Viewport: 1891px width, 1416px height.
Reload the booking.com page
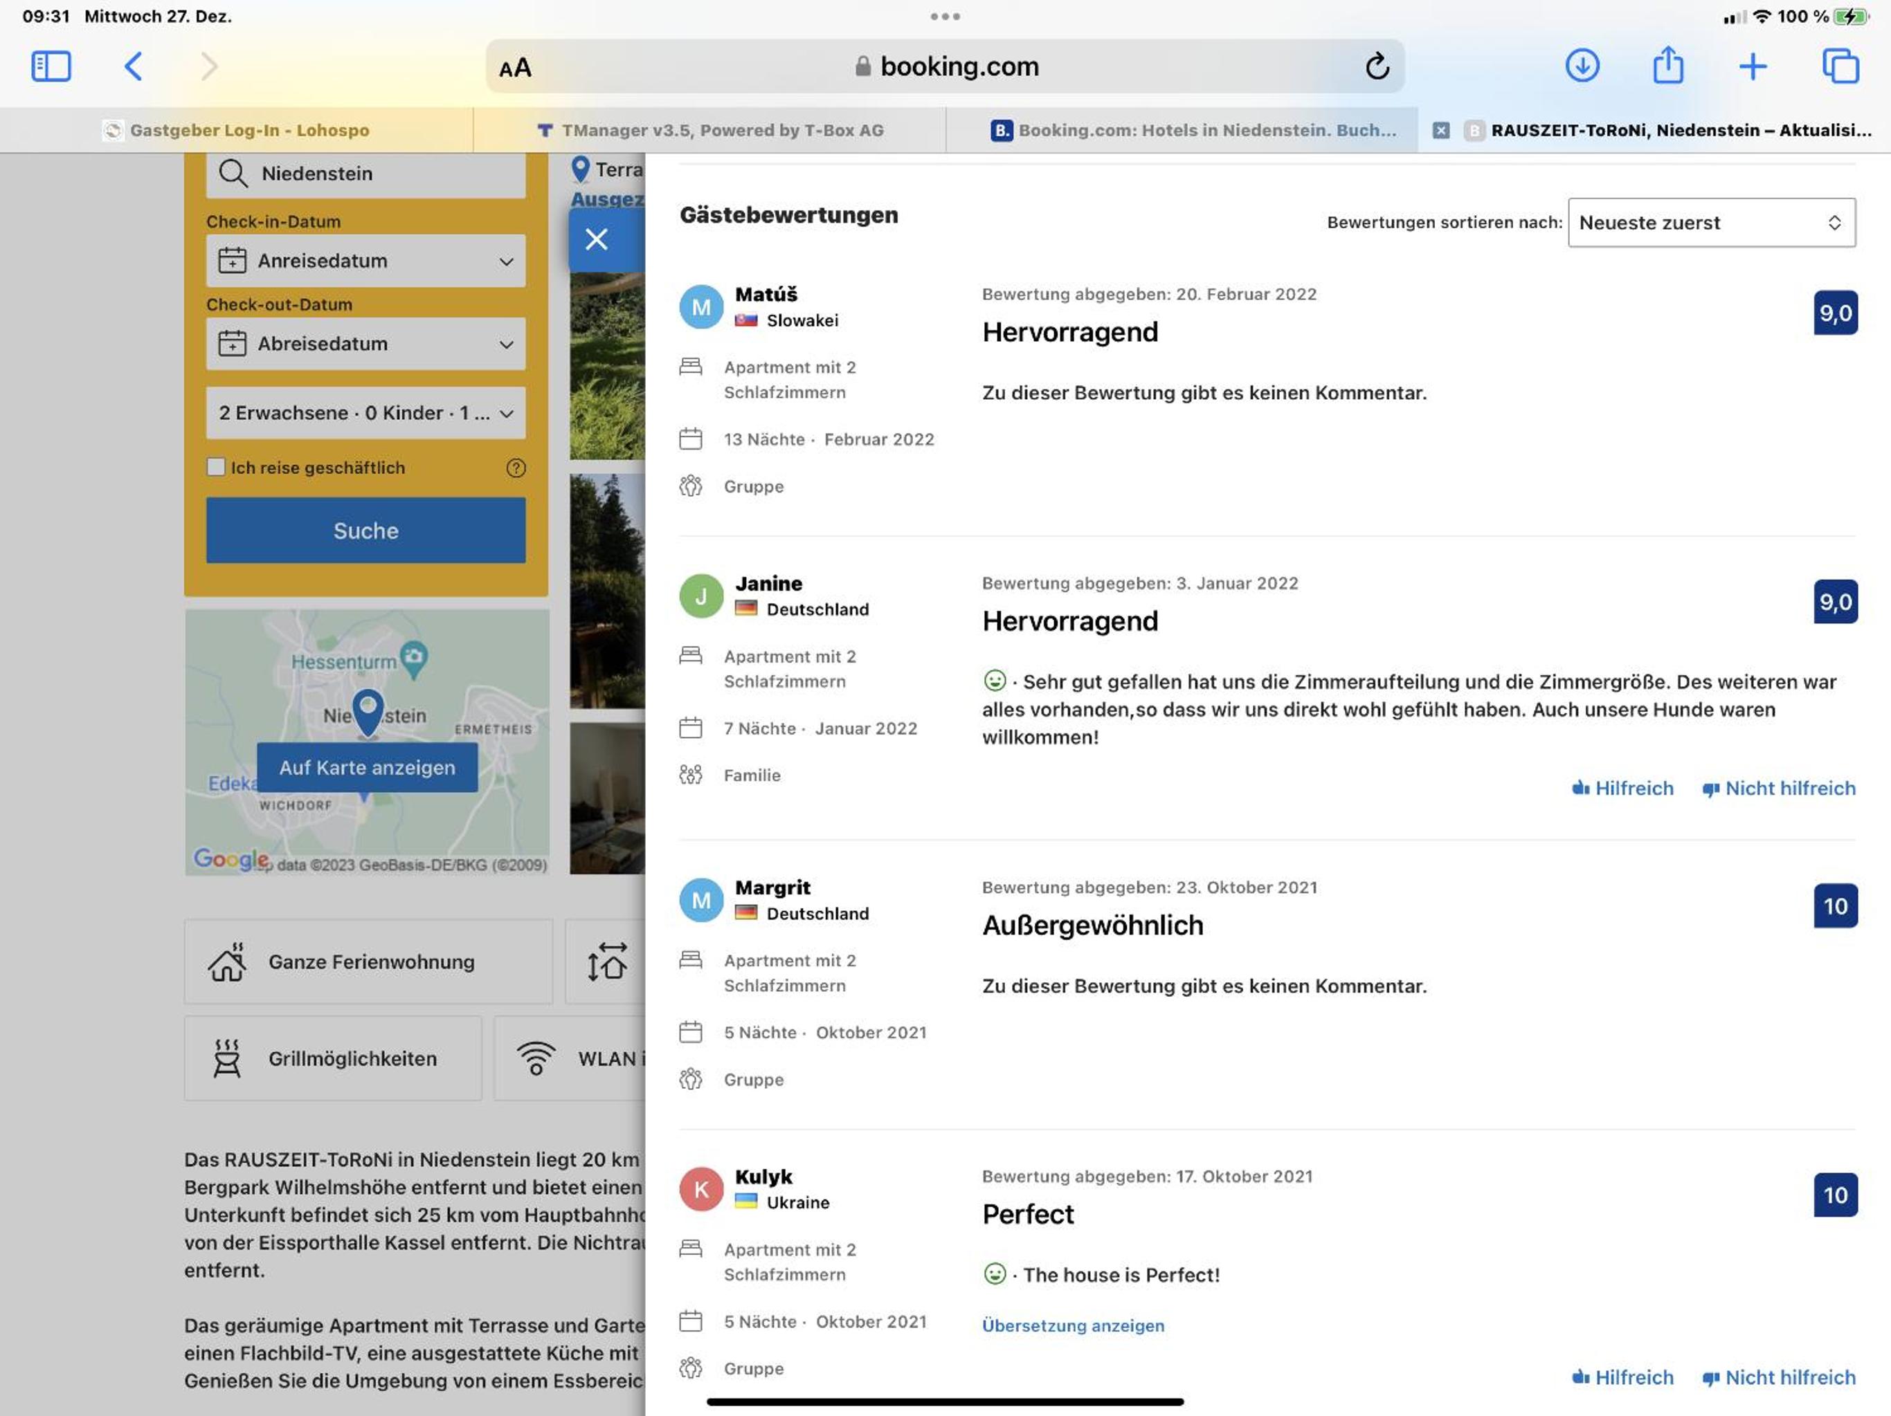1376,66
